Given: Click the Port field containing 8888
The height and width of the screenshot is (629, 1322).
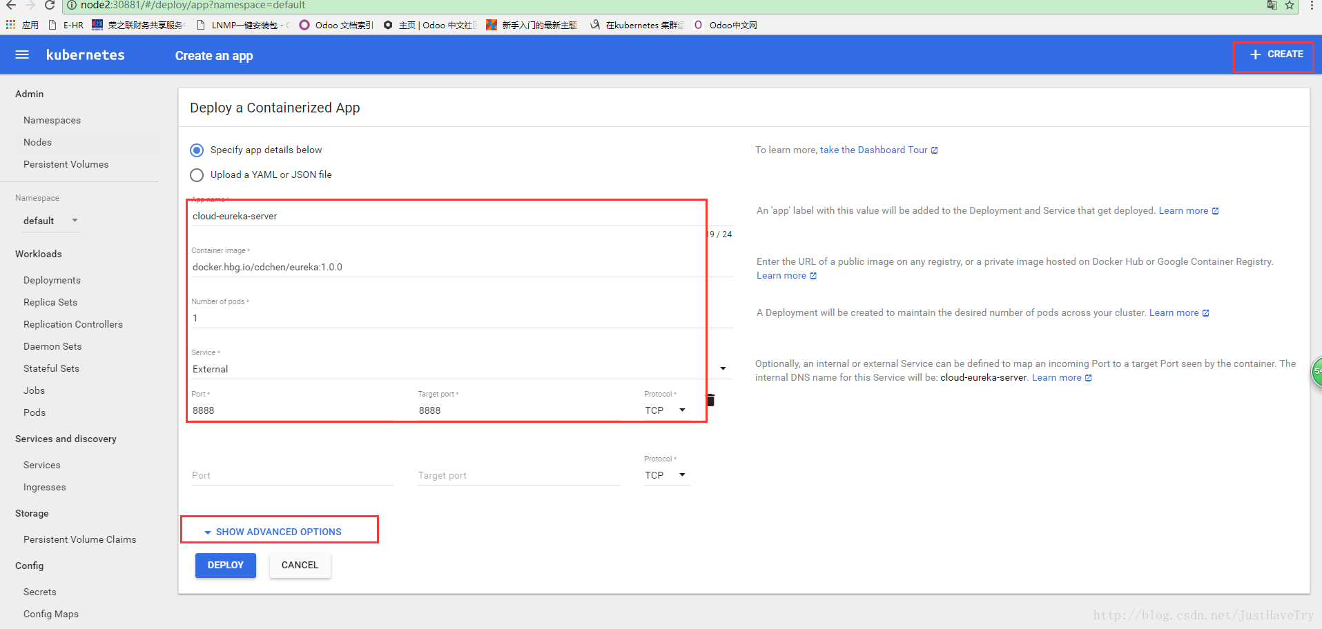Looking at the screenshot, I should click(x=293, y=410).
